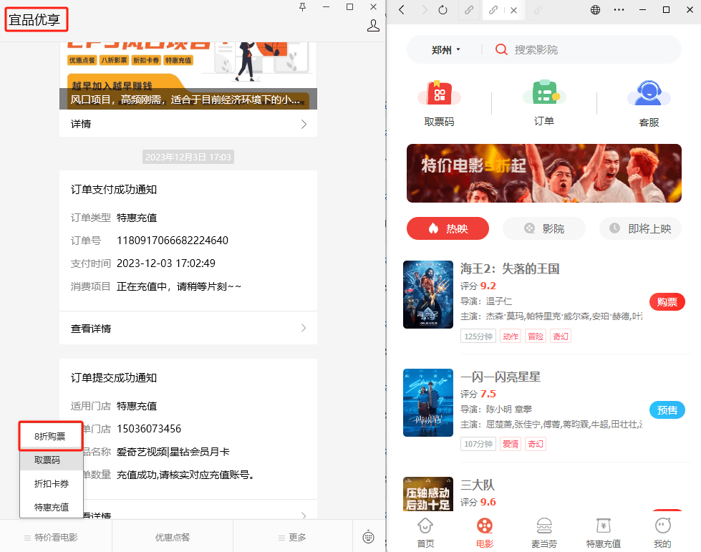Image resolution: width=701 pixels, height=552 pixels.
Task: Click the 125分钟 duration tag
Action: 478,336
